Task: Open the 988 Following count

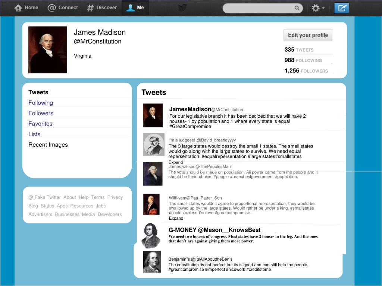Action: pos(303,60)
